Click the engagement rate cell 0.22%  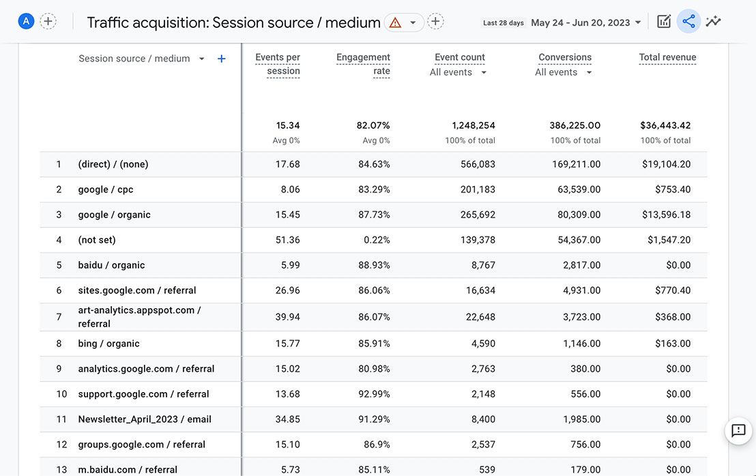coord(377,240)
